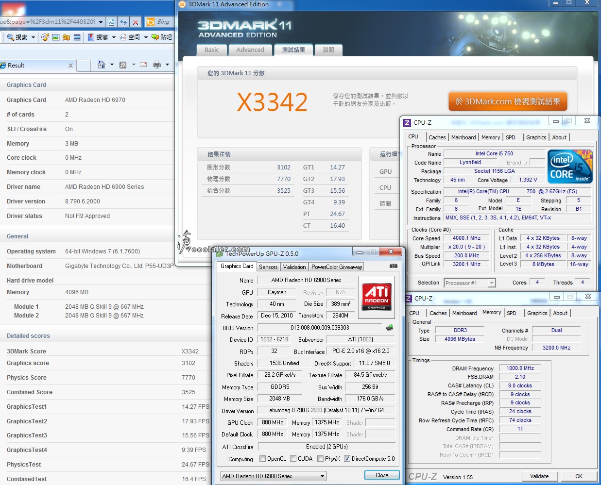Click the 3DMark 11 title bar icon
The width and height of the screenshot is (601, 485).
[x=183, y=4]
